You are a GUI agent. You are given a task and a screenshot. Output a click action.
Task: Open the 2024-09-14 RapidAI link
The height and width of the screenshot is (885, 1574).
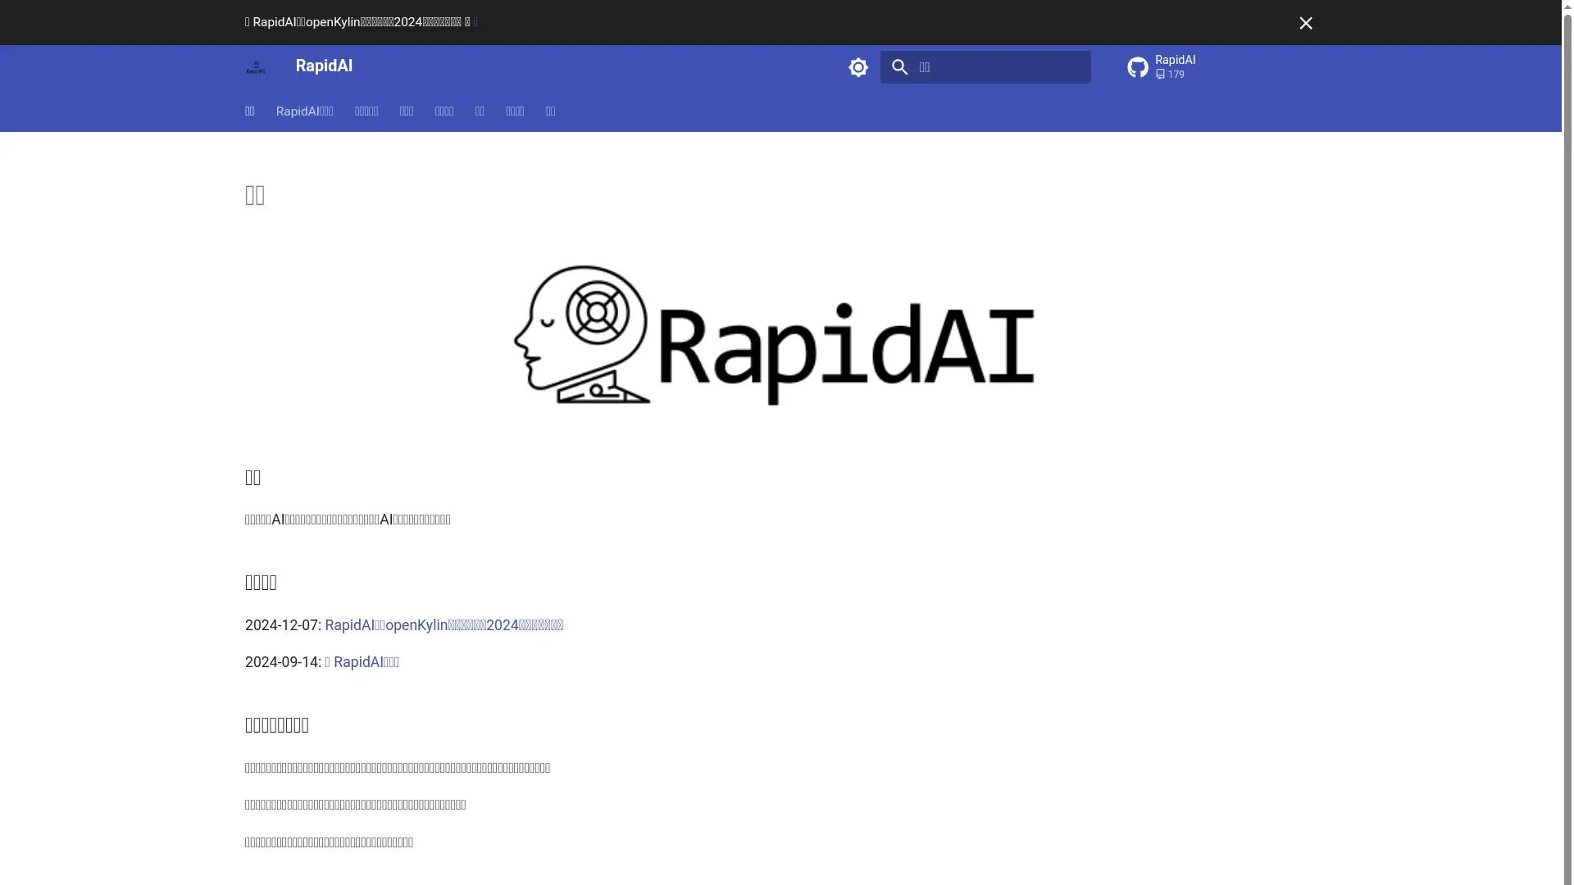tap(362, 662)
